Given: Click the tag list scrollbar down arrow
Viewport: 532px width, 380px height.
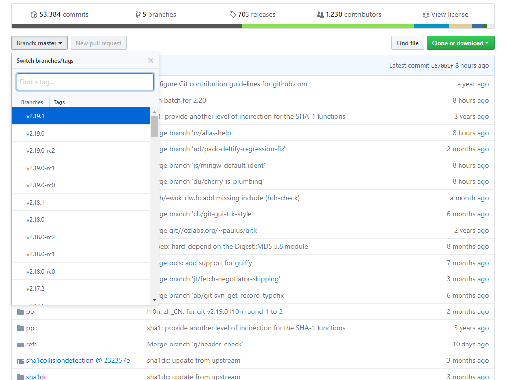Looking at the screenshot, I should (x=154, y=300).
